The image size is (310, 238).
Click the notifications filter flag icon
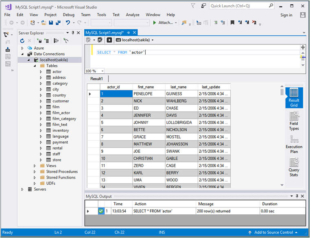pos(193,6)
